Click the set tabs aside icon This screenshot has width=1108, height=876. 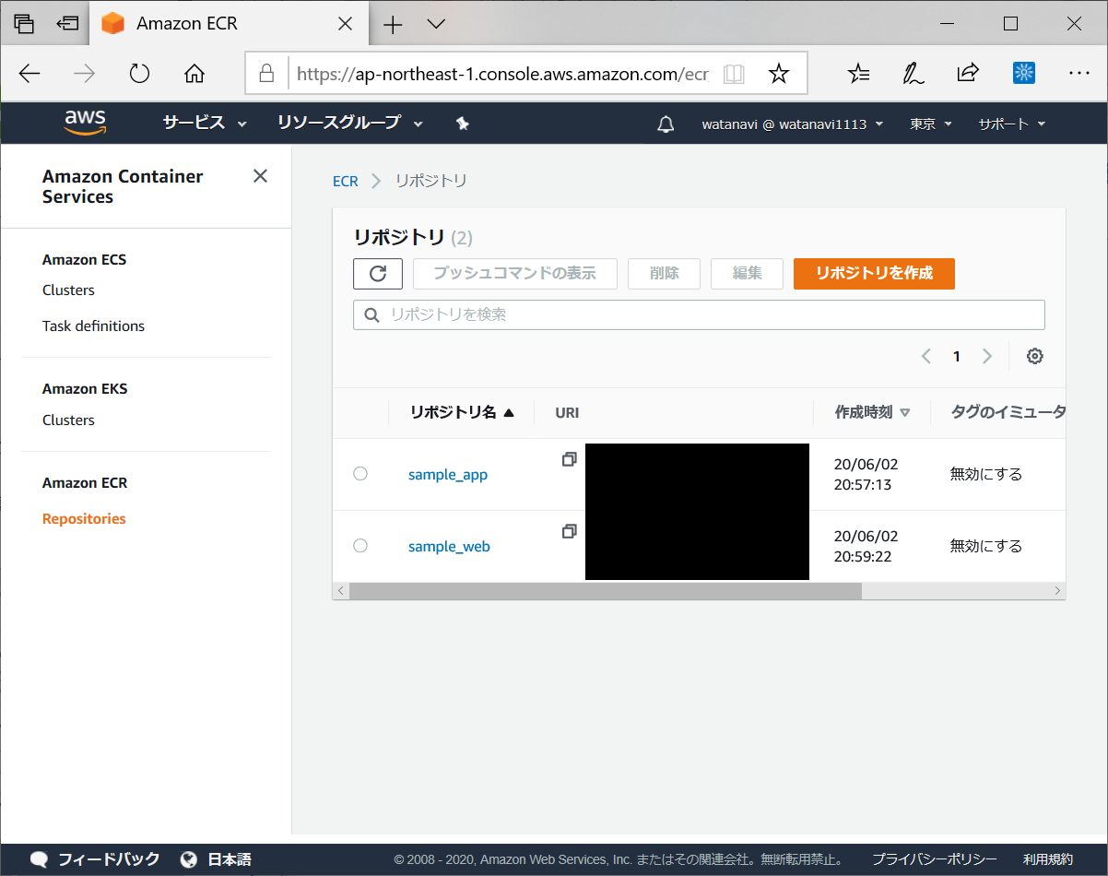(x=67, y=24)
